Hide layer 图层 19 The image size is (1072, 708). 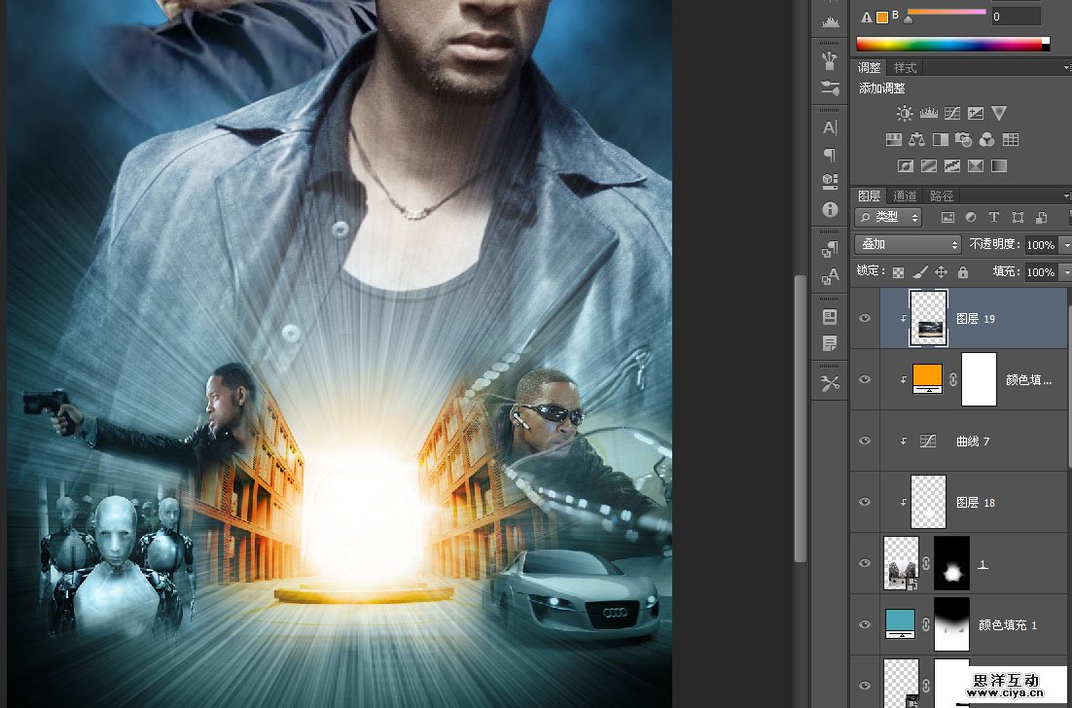(865, 318)
